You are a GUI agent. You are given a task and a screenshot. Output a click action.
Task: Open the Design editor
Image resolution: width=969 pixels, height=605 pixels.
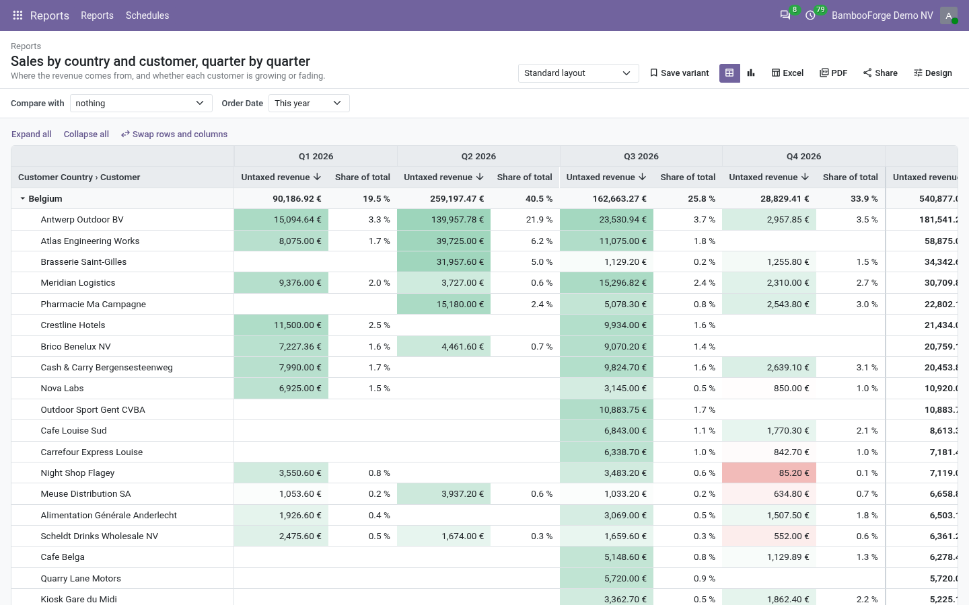click(x=933, y=73)
